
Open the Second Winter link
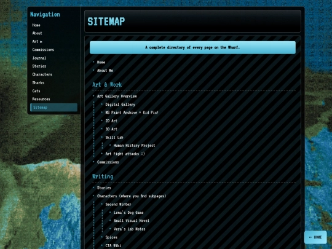[118, 204]
